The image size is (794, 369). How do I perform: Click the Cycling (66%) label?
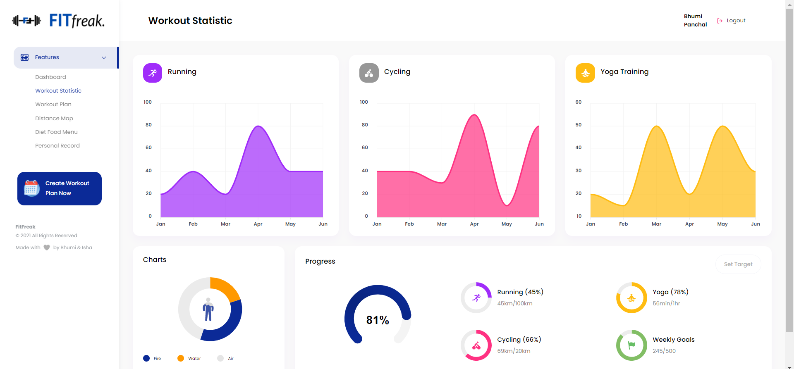point(519,339)
